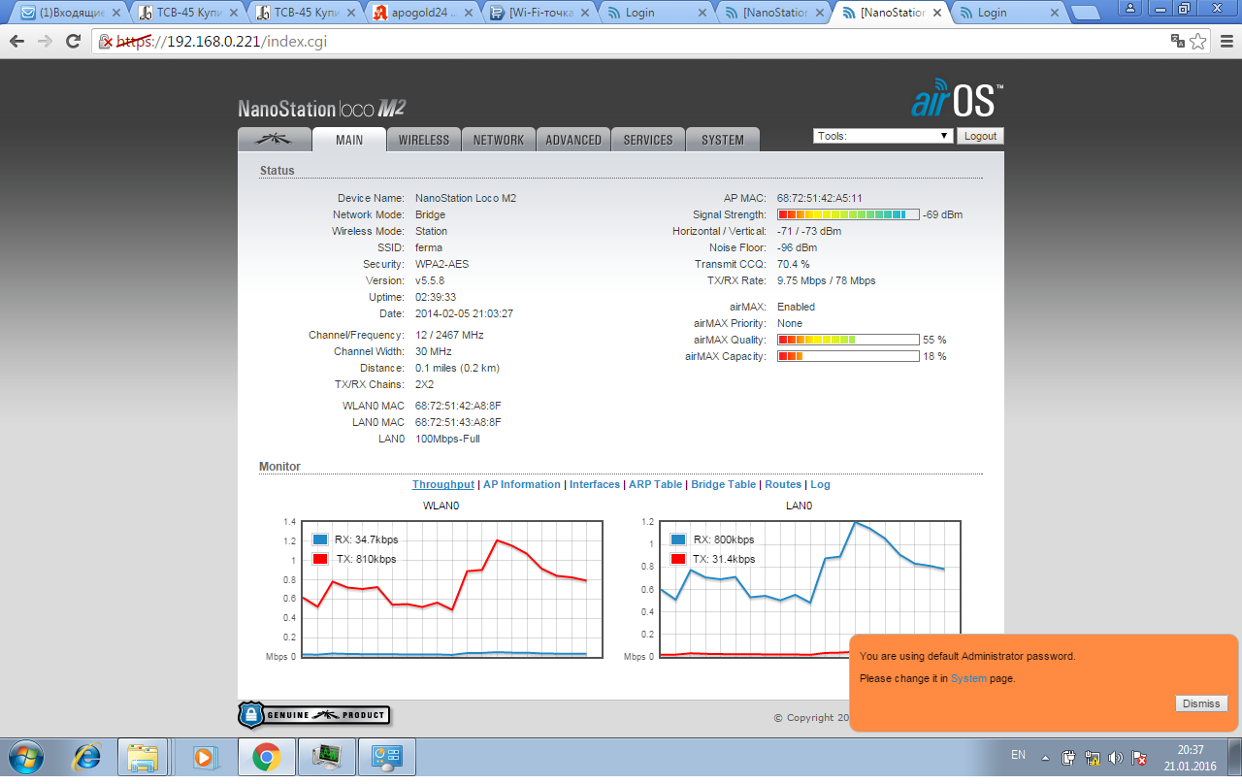Click the airMAX Quality bar
Viewport: 1242px width, 784px height.
coord(848,340)
